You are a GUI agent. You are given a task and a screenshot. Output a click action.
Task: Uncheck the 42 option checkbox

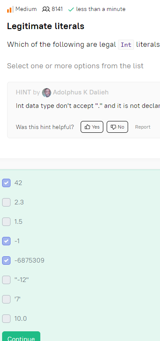[x=6, y=183]
